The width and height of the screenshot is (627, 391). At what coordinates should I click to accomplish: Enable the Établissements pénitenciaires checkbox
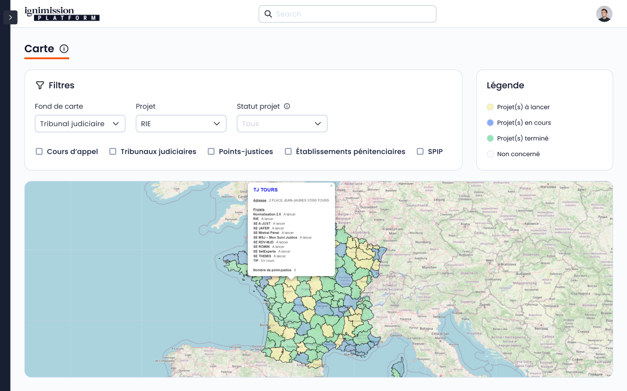tap(288, 152)
